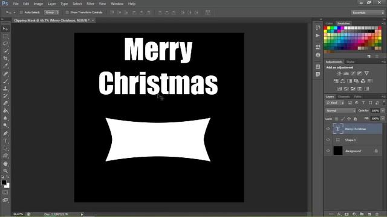Screen dimensions: 387x217
Task: Open the Image menu
Action: 38,4
